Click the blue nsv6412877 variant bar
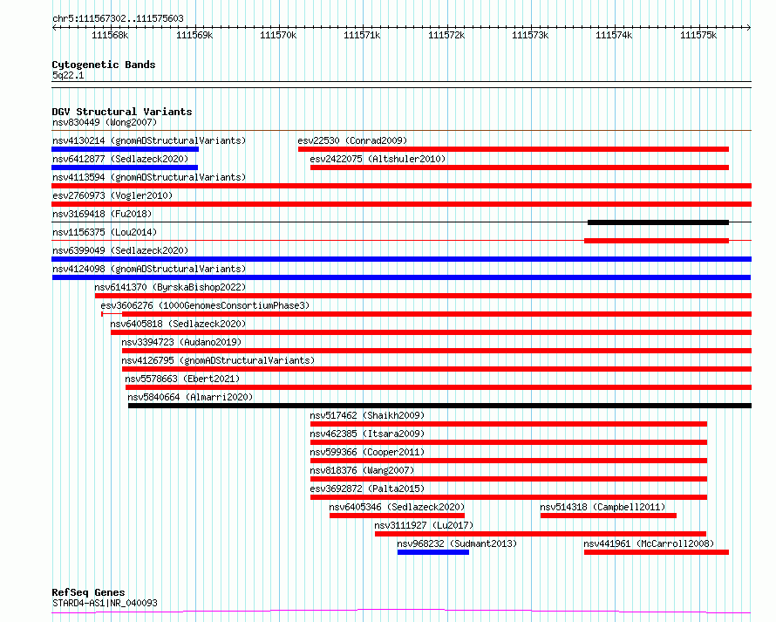Image resolution: width=776 pixels, height=622 pixels. pyautogui.click(x=125, y=167)
